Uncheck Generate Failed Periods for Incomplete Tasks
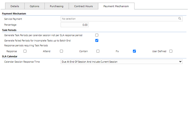The image size is (190, 125). pyautogui.click(x=97, y=40)
